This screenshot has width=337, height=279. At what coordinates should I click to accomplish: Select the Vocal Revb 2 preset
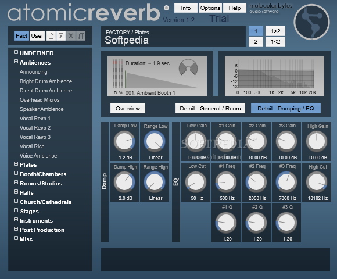(x=35, y=128)
